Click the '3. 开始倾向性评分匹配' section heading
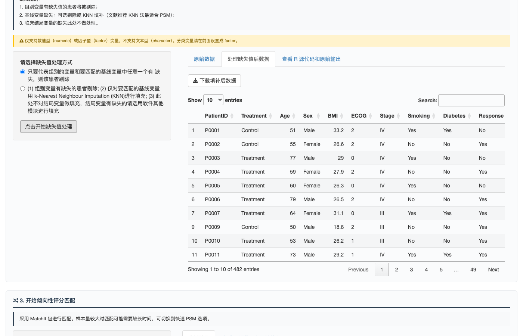 point(47,301)
